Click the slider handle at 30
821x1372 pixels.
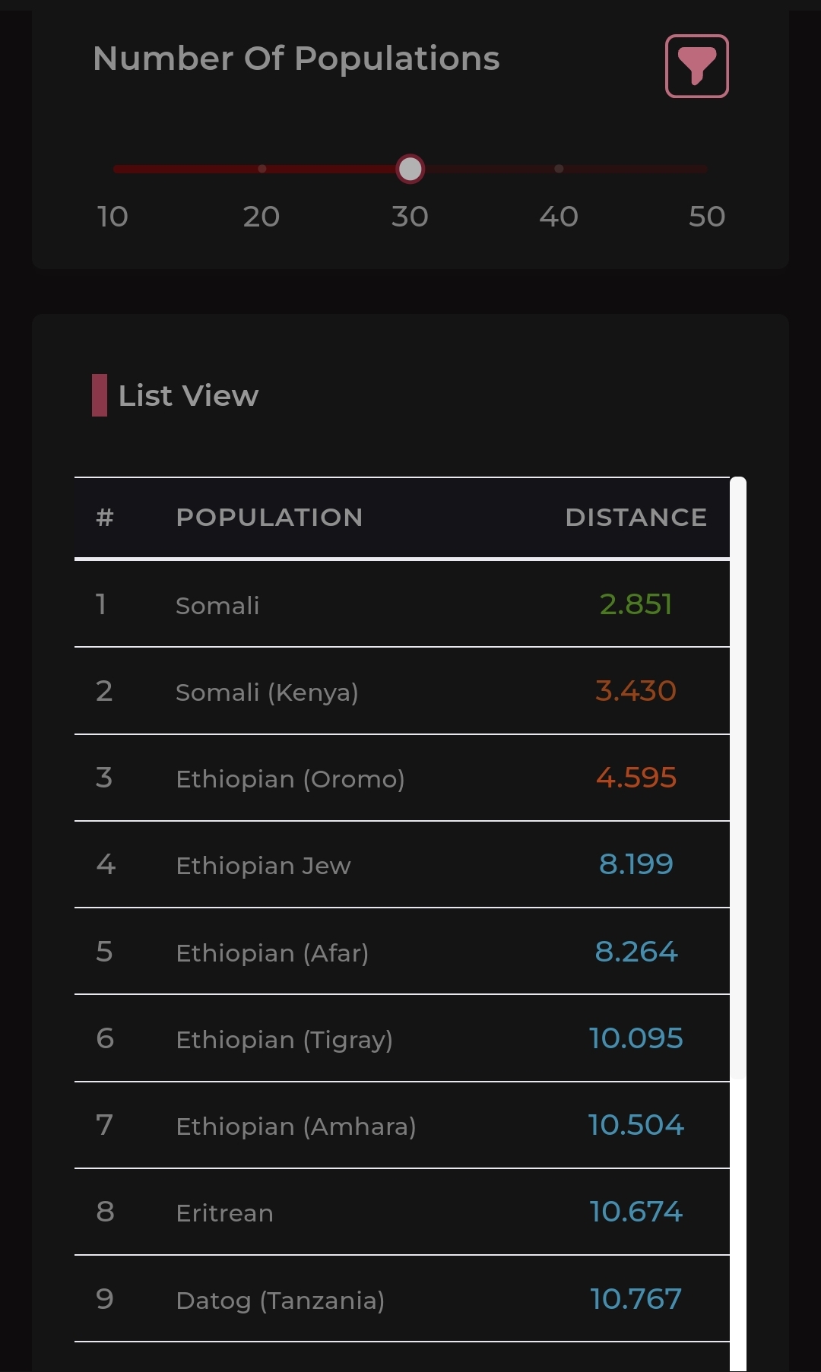coord(410,169)
